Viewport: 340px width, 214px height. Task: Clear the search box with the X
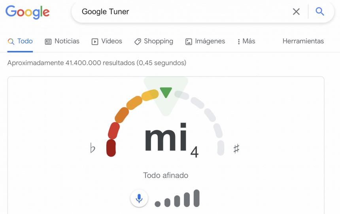point(296,11)
